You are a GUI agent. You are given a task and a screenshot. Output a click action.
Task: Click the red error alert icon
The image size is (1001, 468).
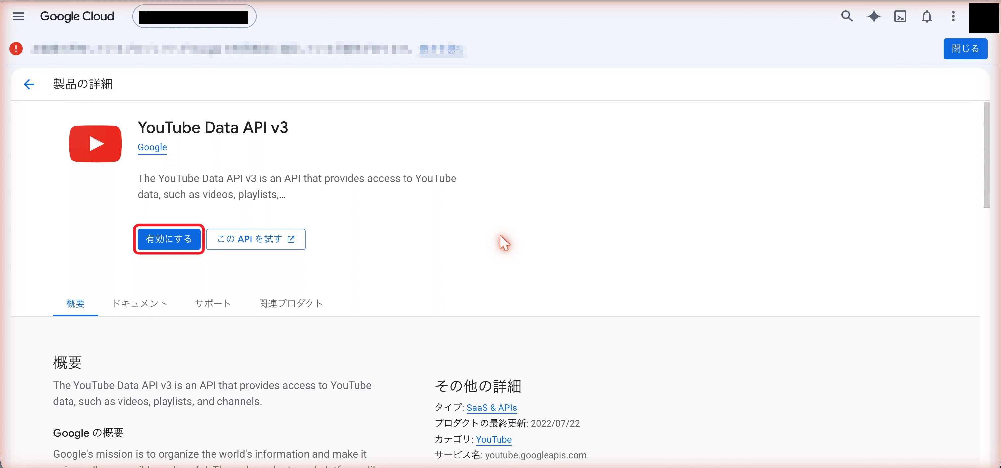pyautogui.click(x=16, y=49)
